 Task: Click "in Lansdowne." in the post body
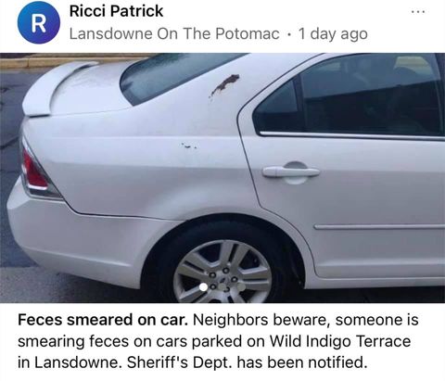pos(70,362)
